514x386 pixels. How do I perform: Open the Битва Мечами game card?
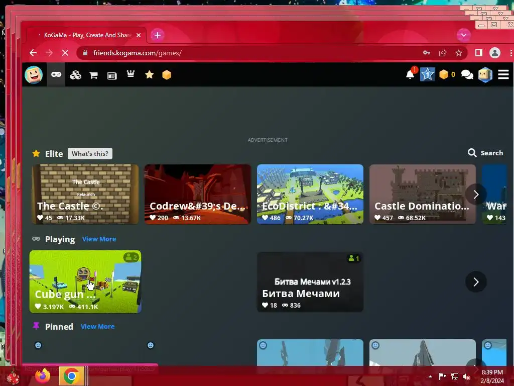[310, 281]
